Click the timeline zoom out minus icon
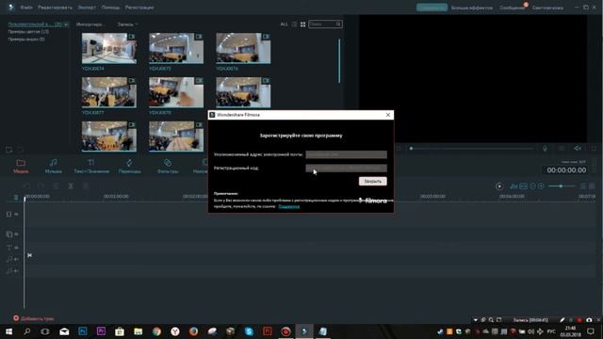The width and height of the screenshot is (603, 339). [x=532, y=186]
